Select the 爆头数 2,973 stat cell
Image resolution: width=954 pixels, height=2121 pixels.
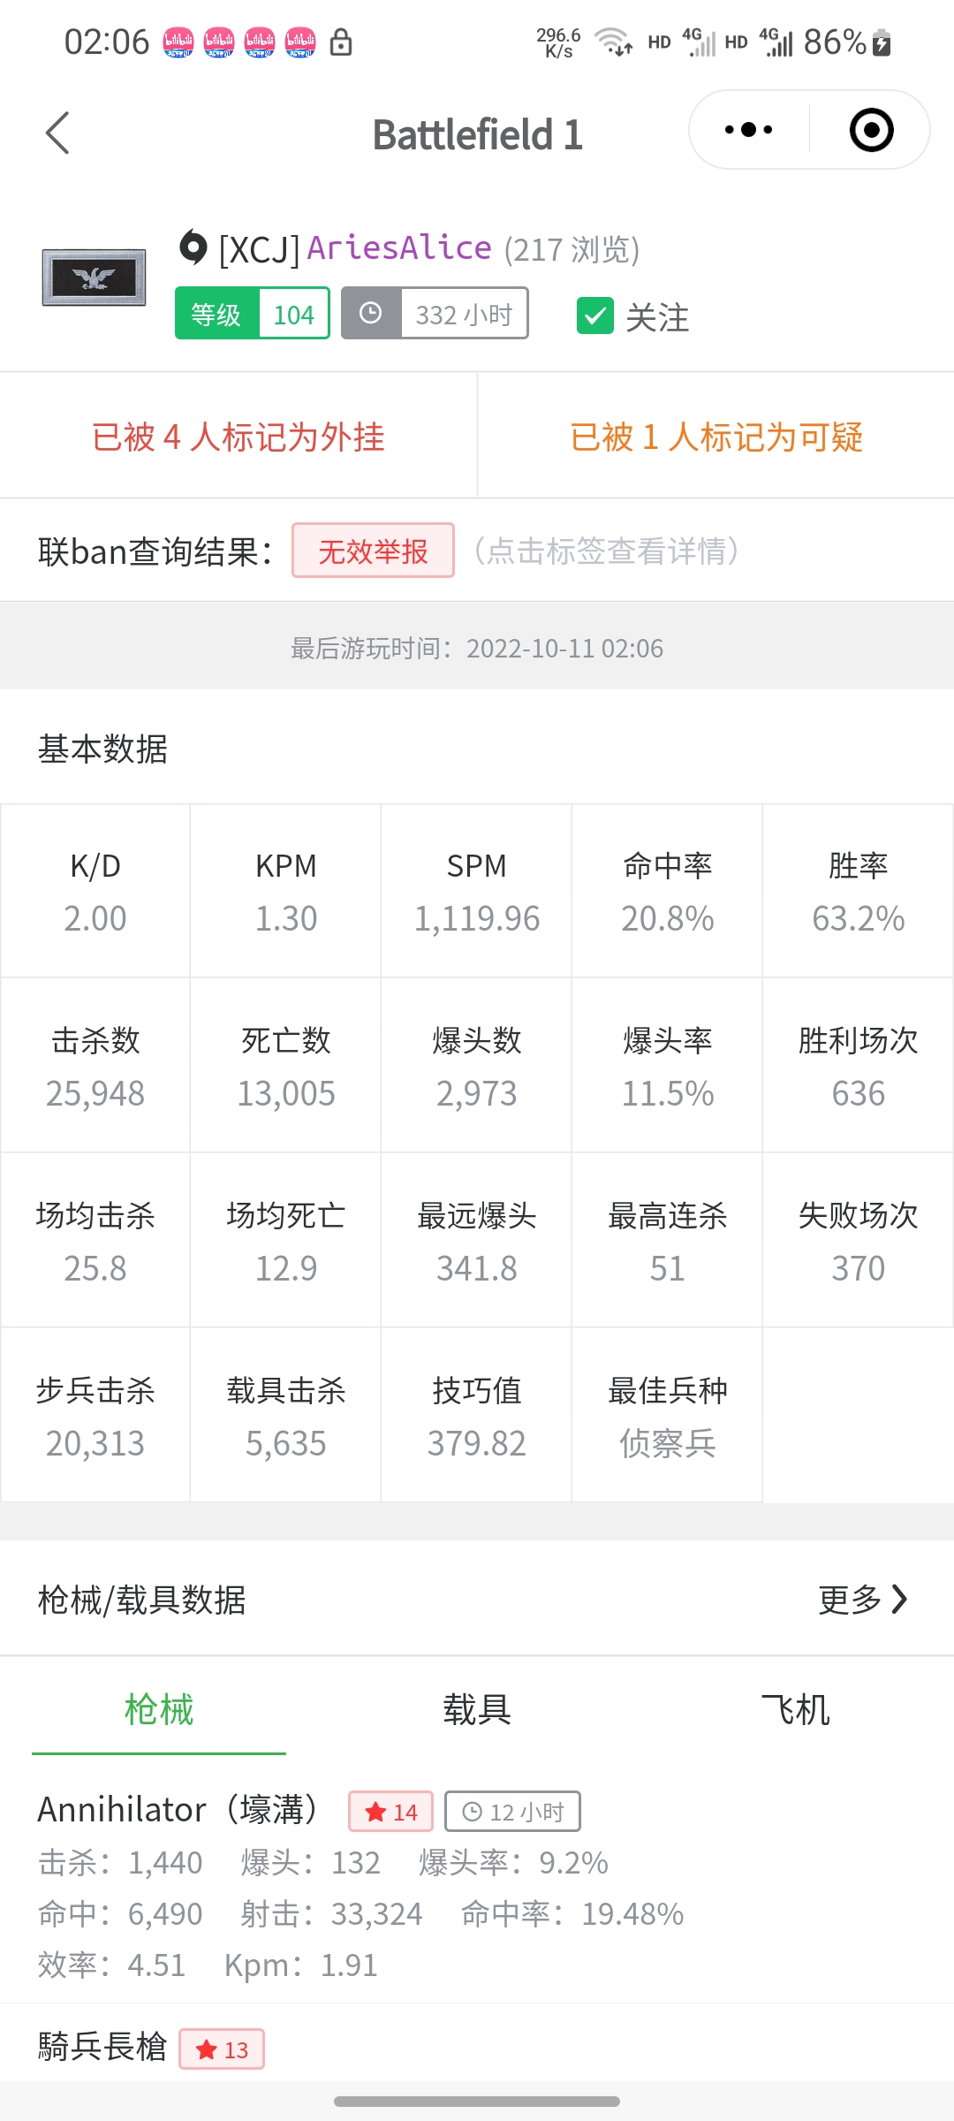477,1066
